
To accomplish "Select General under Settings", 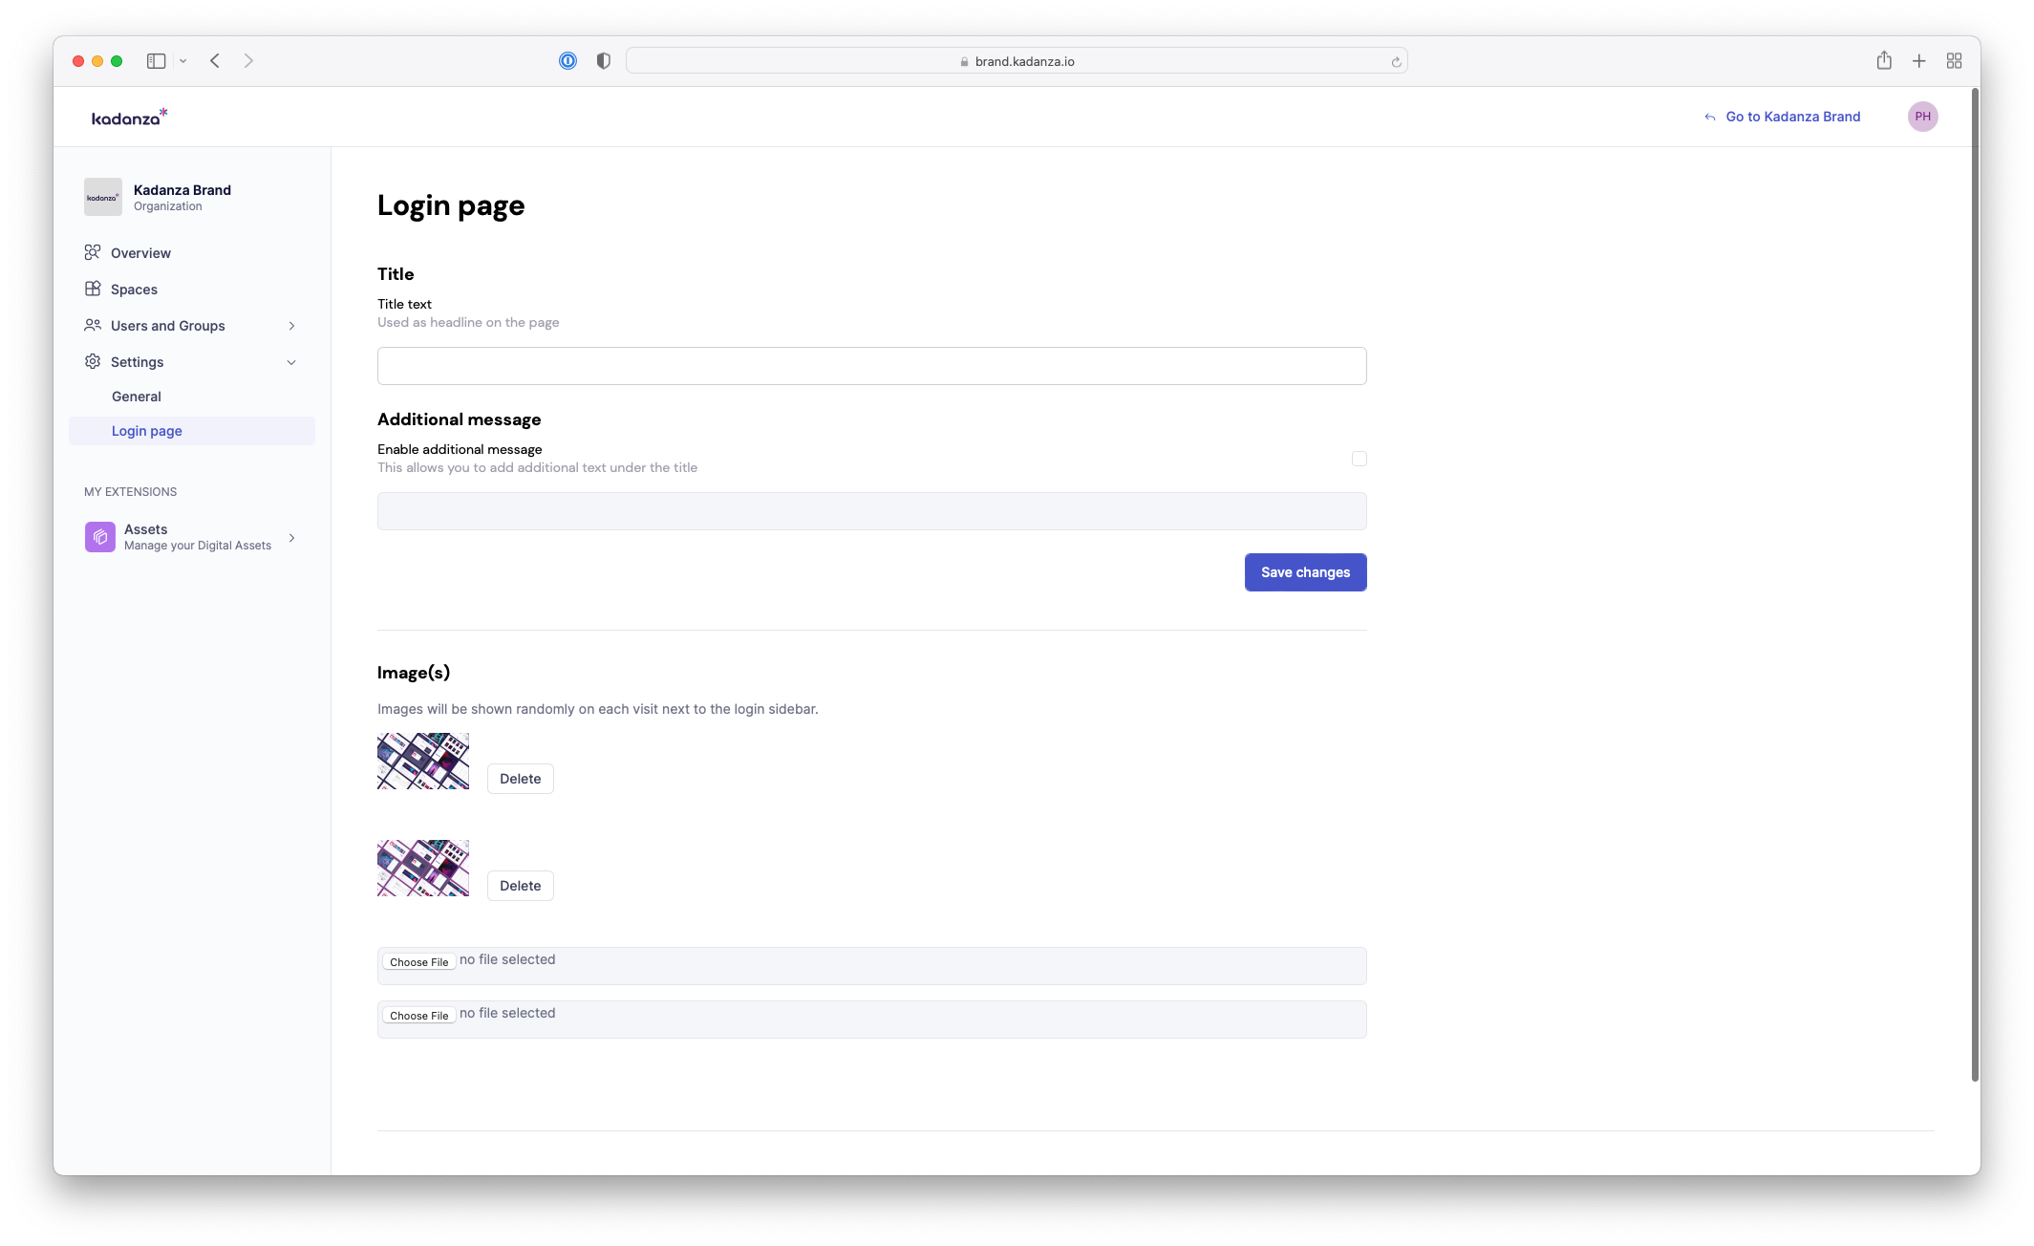I will (137, 397).
